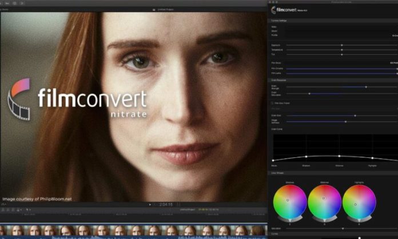Click the Highlights color wheel

(x=359, y=201)
